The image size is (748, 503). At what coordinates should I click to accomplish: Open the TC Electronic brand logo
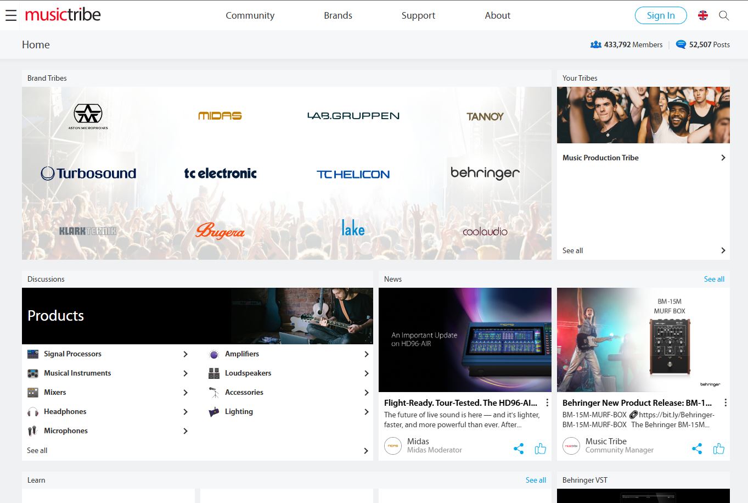(x=220, y=174)
